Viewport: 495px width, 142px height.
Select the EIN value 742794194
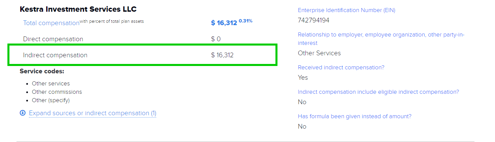[313, 20]
